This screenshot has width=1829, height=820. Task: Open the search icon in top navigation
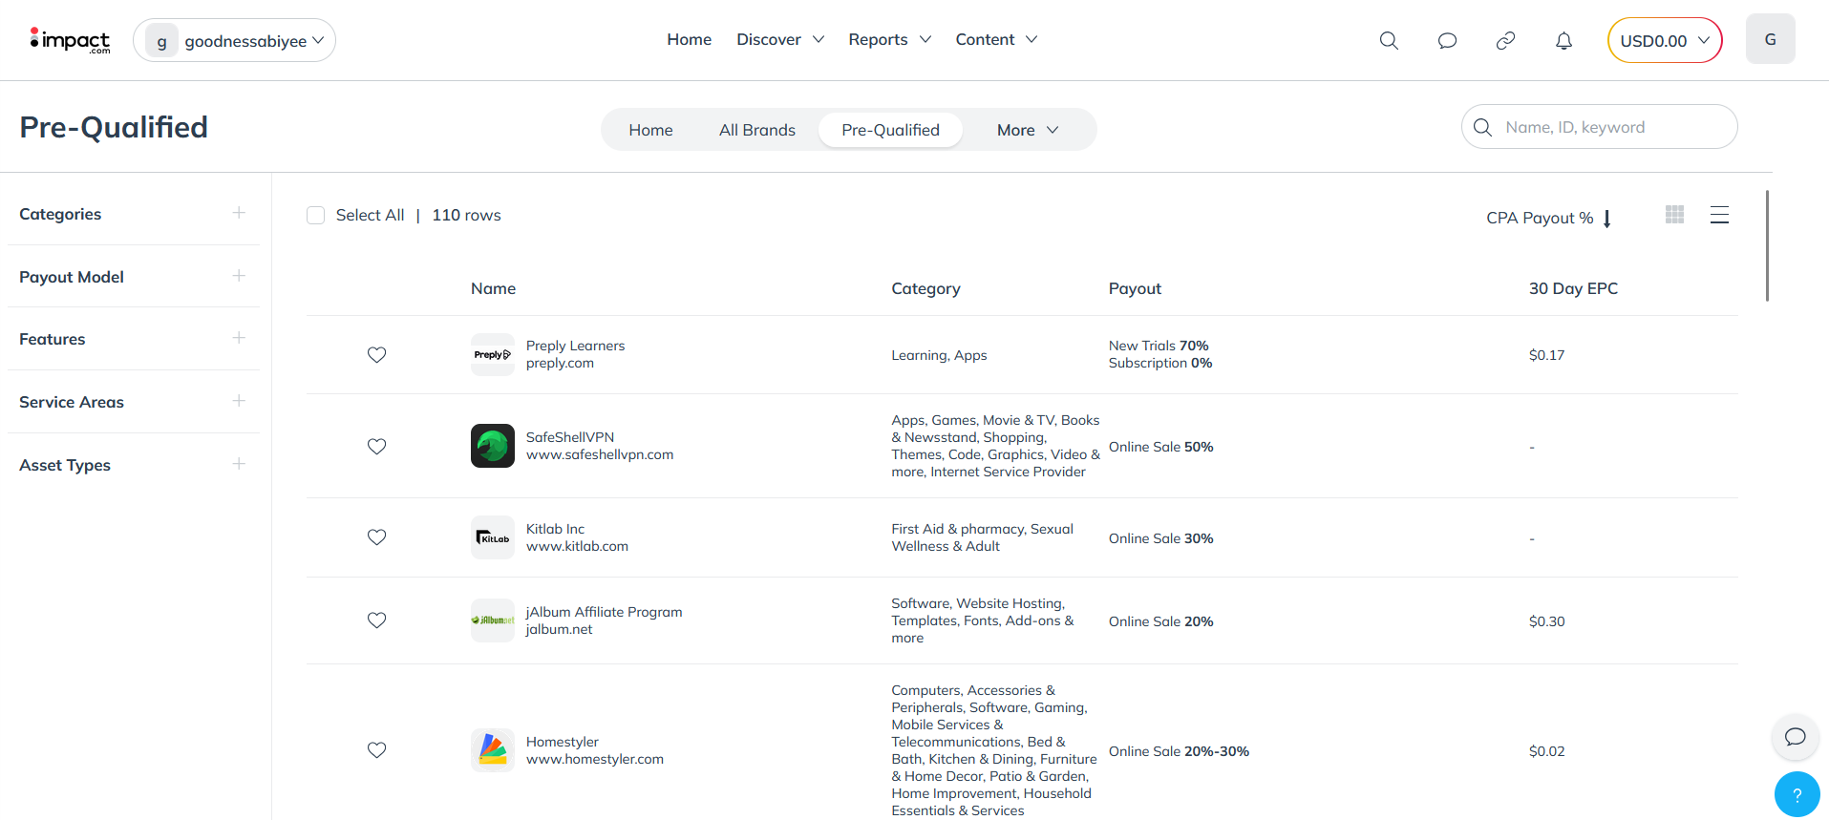tap(1389, 40)
